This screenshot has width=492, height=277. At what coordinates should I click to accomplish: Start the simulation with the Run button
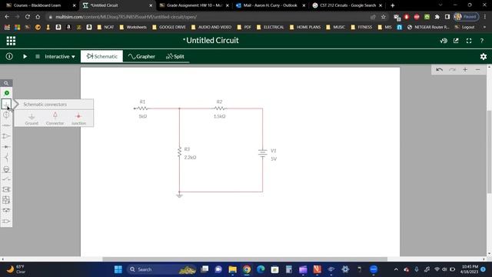click(x=25, y=56)
